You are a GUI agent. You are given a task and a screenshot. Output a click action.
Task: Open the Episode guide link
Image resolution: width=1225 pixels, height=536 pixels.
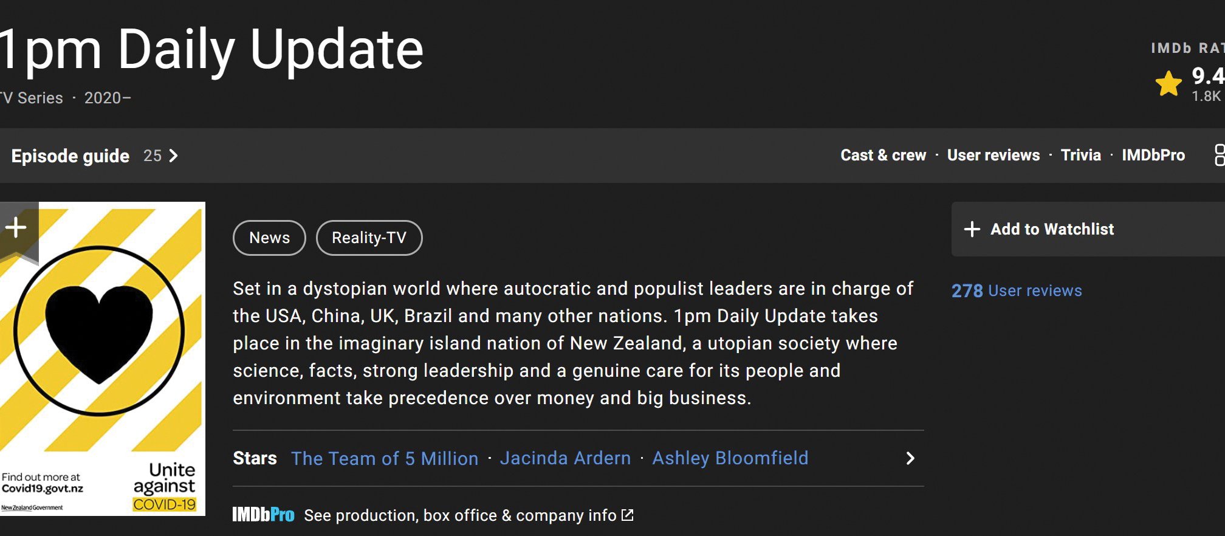pos(70,156)
